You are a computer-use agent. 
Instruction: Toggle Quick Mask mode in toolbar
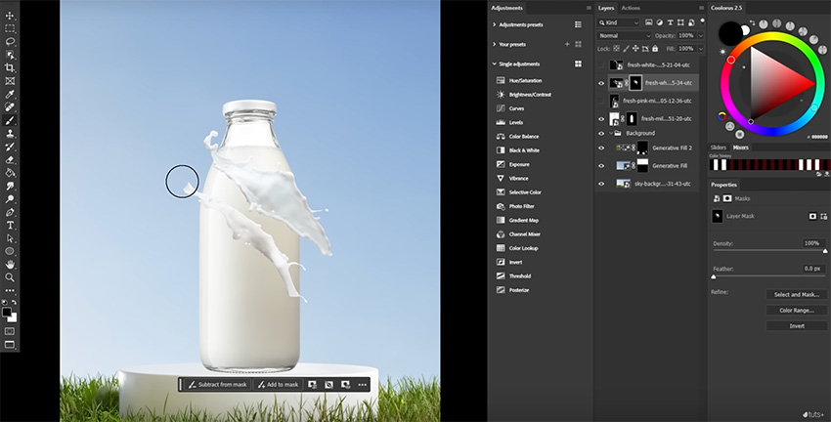10,331
